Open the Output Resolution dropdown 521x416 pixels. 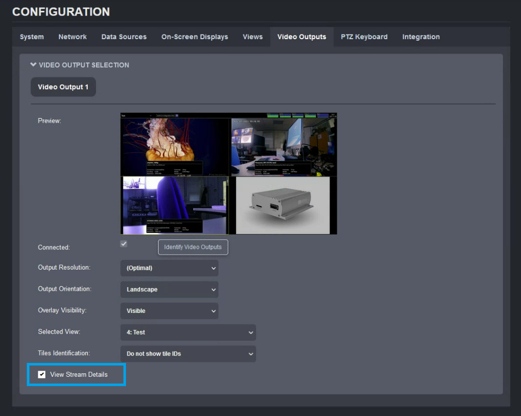coord(169,268)
